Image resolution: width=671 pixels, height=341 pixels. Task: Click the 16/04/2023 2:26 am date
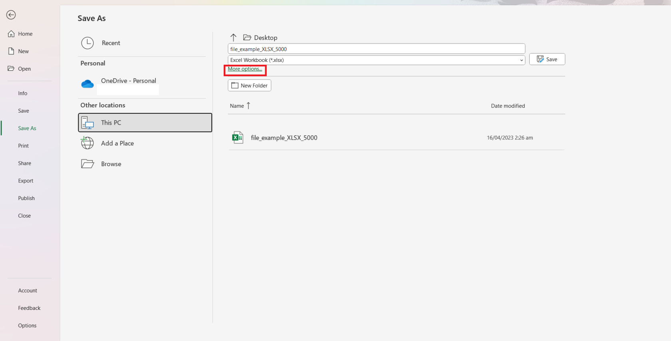pyautogui.click(x=510, y=138)
